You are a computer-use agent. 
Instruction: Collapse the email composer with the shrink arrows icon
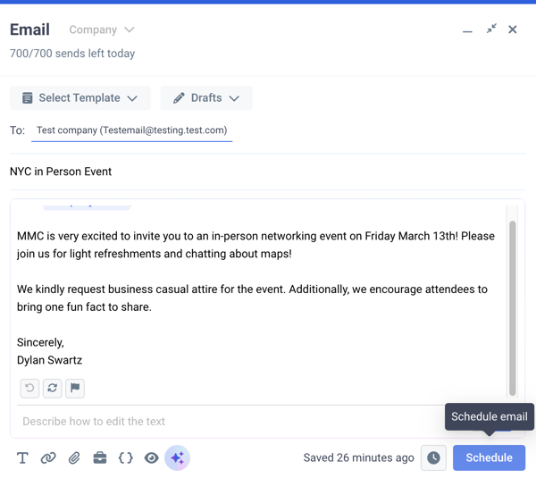point(491,29)
